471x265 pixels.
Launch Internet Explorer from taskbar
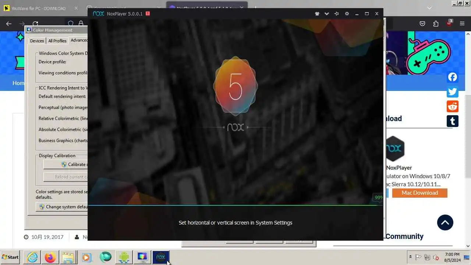32,257
